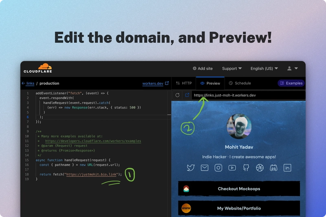Go back via the links breadcrumb
The height and width of the screenshot is (217, 326).
click(30, 83)
